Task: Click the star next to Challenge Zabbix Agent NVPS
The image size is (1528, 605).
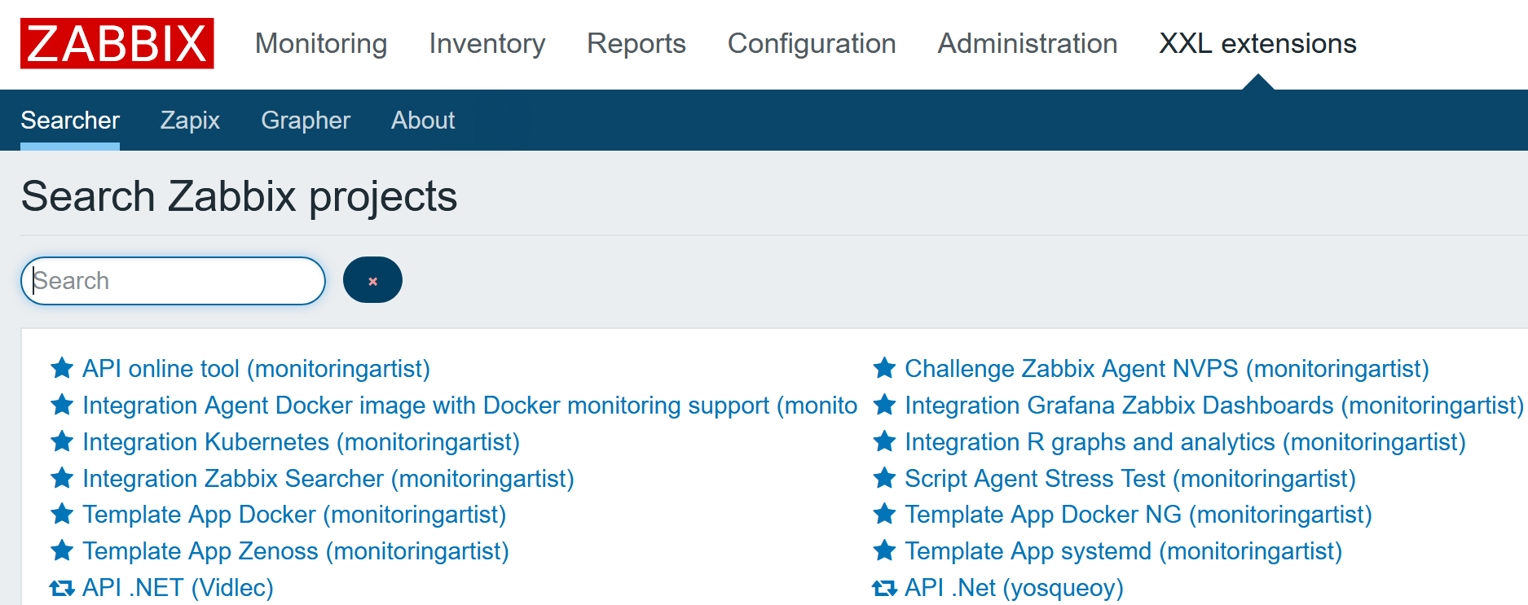Action: 884,369
